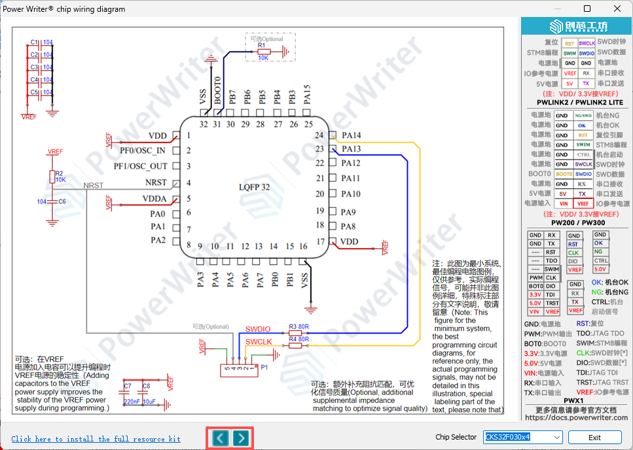Click the PA8 pin label
The width and height of the screenshot is (633, 450).
pyautogui.click(x=348, y=226)
